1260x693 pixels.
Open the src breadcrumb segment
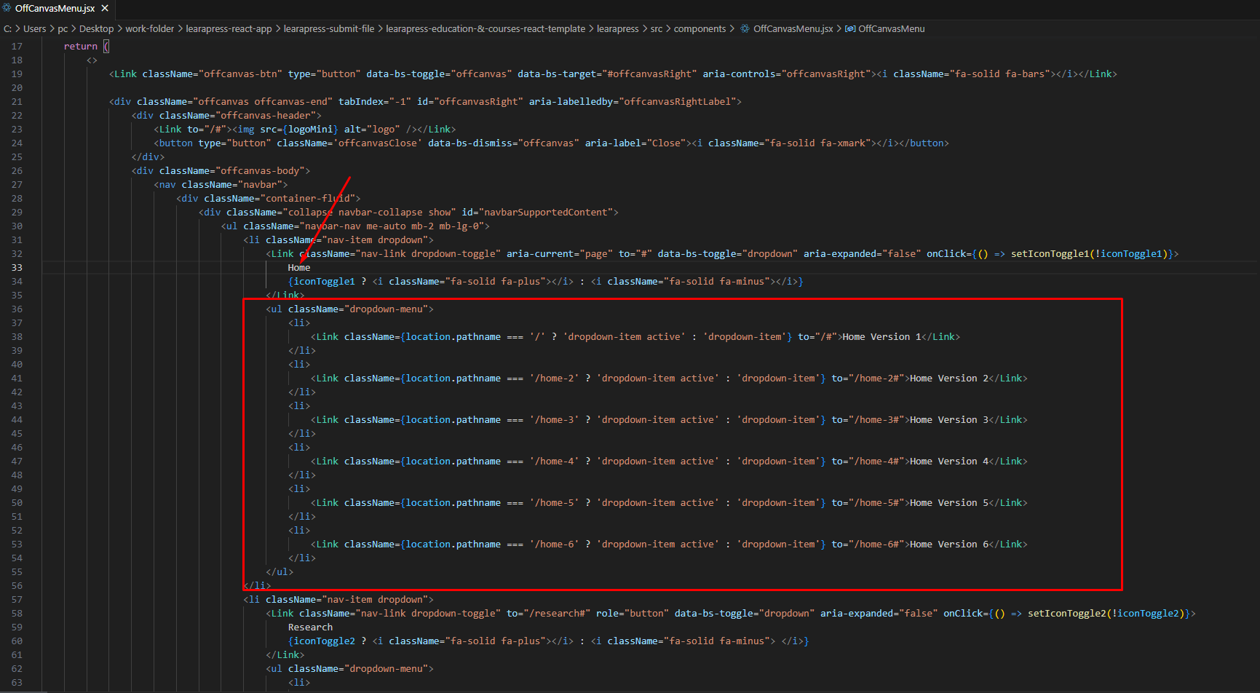point(657,29)
